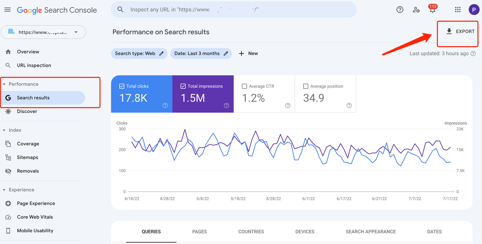Switch to the Countries tab
Screen dimensions: 482x244
251,232
